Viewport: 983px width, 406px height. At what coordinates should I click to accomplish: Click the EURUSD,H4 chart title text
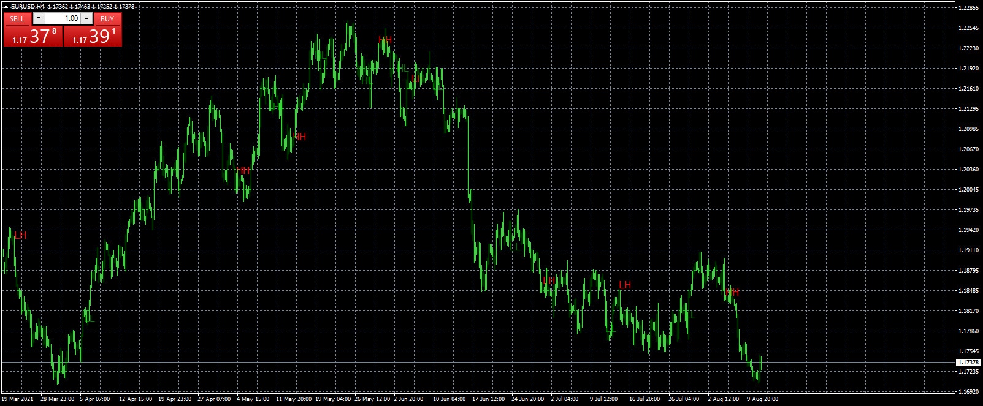click(28, 6)
